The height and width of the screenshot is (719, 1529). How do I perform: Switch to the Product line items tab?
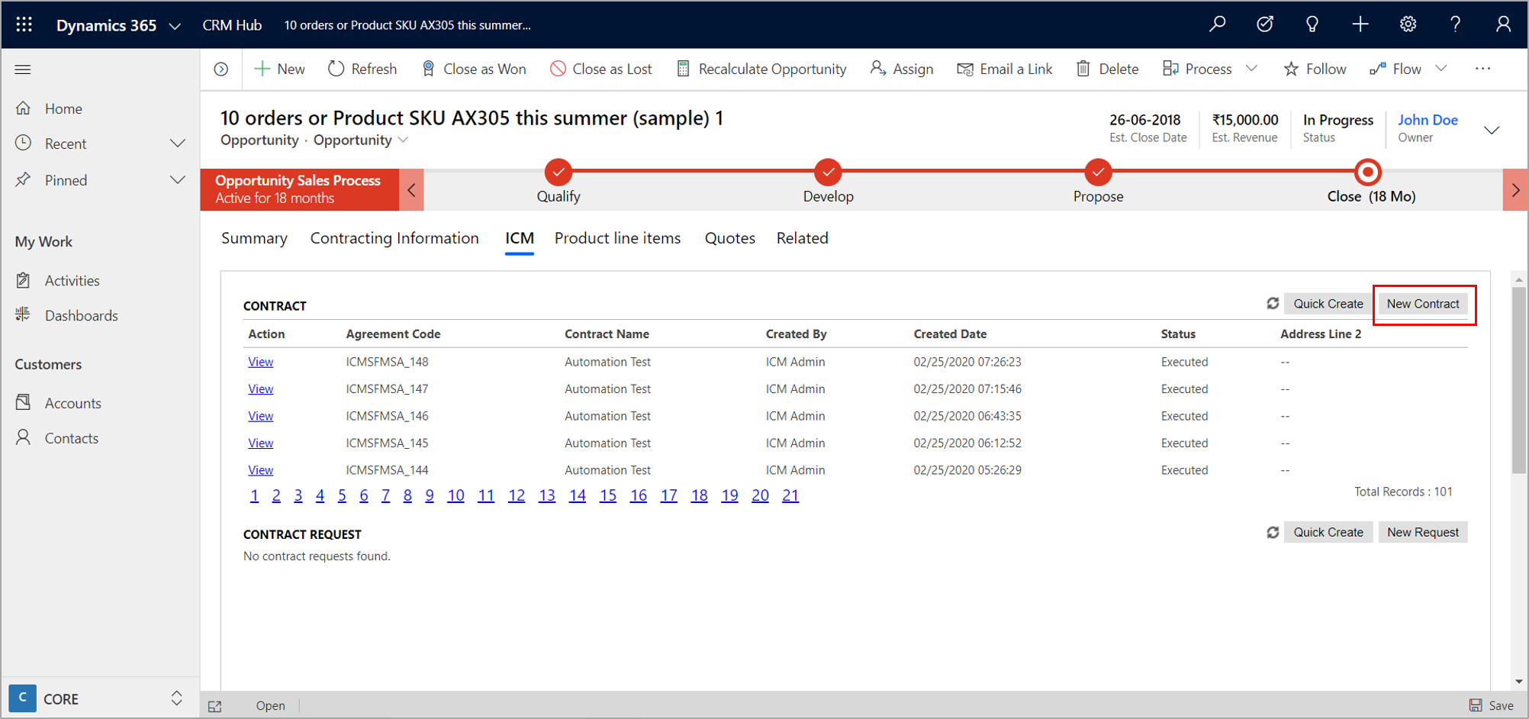(x=617, y=238)
